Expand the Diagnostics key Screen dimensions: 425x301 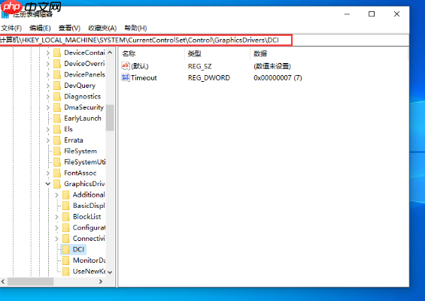pos(48,97)
